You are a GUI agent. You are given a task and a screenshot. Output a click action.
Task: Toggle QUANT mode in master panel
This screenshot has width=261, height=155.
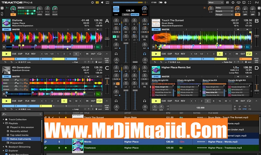coord(116,11)
